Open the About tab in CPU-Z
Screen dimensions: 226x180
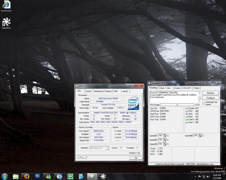(x=125, y=91)
